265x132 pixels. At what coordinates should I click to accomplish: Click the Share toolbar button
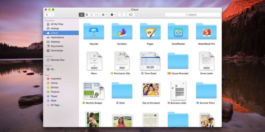coord(122,15)
